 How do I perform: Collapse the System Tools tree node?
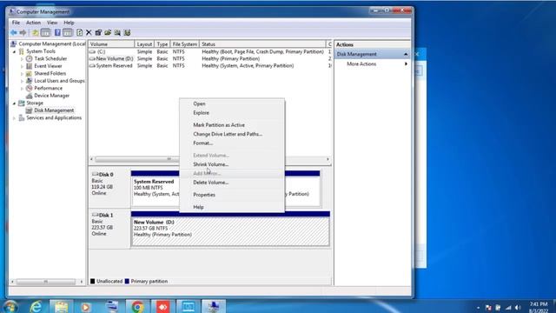pyautogui.click(x=15, y=51)
